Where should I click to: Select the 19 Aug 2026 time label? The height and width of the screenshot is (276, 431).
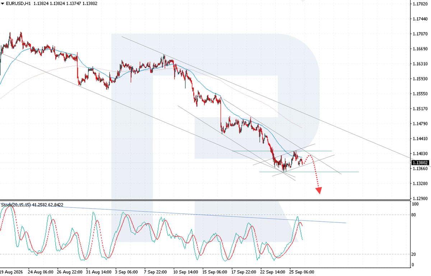(x=11, y=272)
